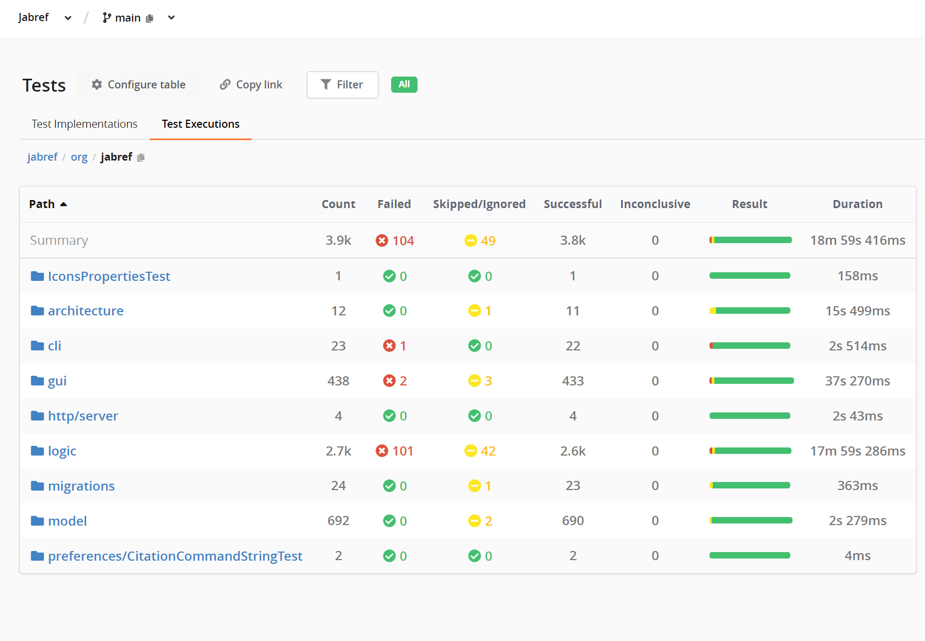Click folder icon next to http/server
Viewport: 925px width, 641px height.
point(37,416)
